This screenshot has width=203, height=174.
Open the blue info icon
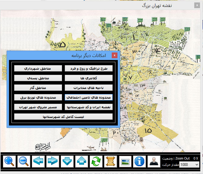coord(139,161)
